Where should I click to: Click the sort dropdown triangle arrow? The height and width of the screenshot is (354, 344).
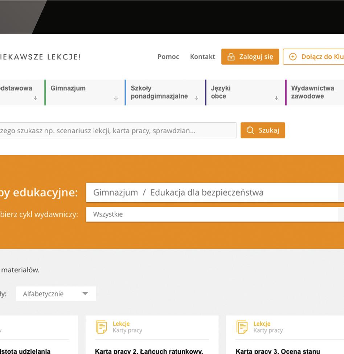coord(85,293)
